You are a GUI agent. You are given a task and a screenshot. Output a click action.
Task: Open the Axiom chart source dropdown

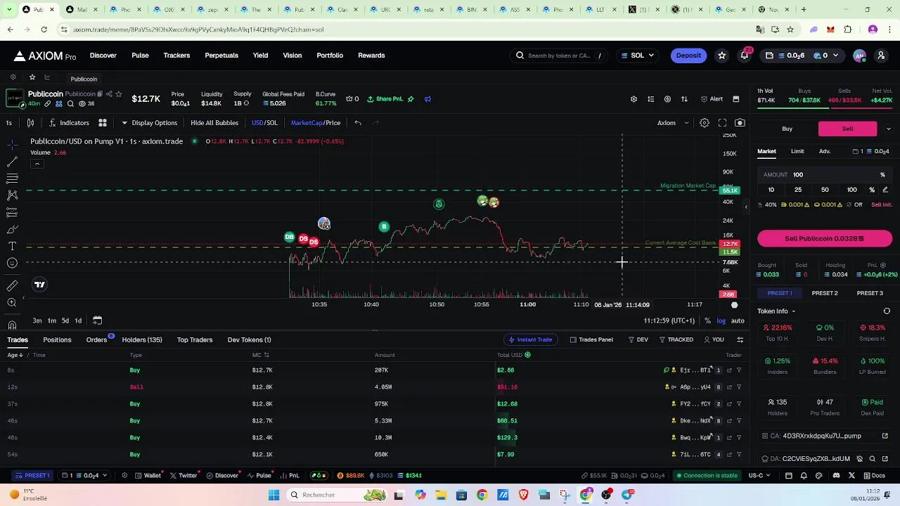673,123
